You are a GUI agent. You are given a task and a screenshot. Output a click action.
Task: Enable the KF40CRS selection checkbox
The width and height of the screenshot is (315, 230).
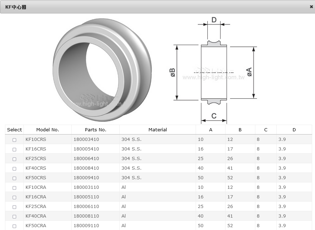(x=14, y=169)
